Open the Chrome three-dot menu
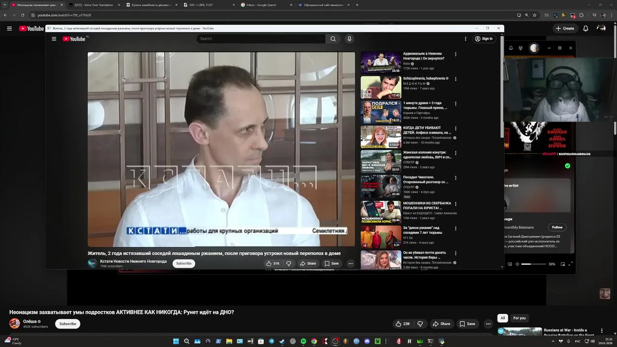The height and width of the screenshot is (347, 617). pos(611,15)
